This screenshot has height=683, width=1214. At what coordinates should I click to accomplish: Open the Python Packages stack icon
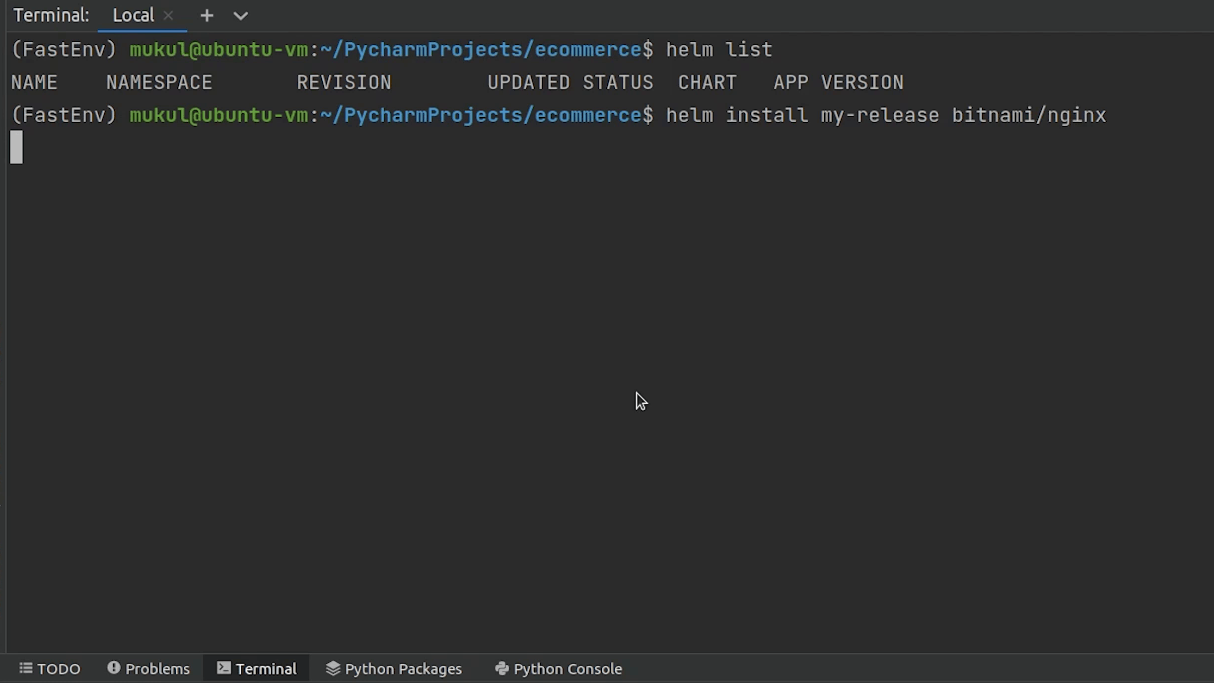333,668
